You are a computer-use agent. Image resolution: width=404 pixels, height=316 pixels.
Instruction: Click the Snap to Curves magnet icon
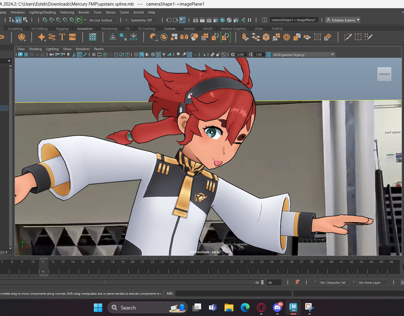pos(52,20)
